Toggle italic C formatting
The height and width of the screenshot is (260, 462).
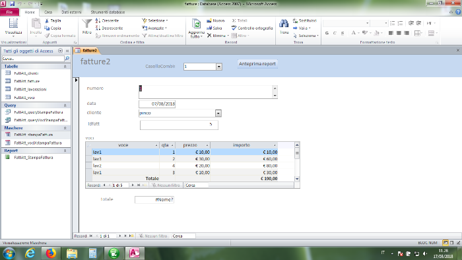pos(335,33)
